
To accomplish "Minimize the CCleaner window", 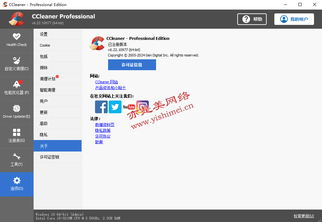I will (286, 4).
